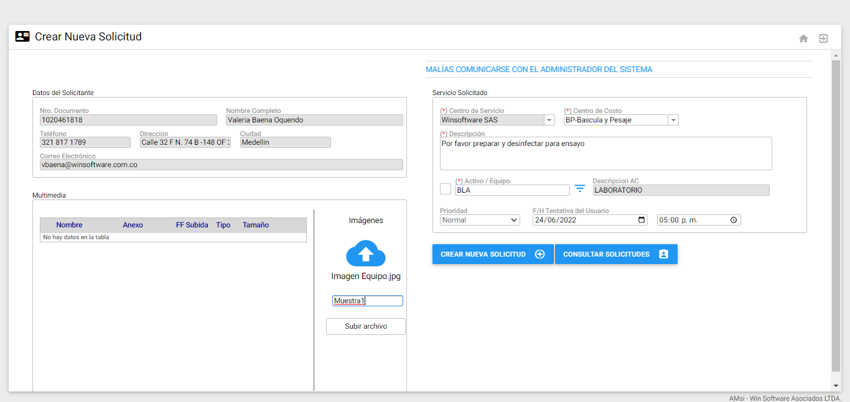Click the home icon in header
This screenshot has width=850, height=402.
(x=803, y=39)
